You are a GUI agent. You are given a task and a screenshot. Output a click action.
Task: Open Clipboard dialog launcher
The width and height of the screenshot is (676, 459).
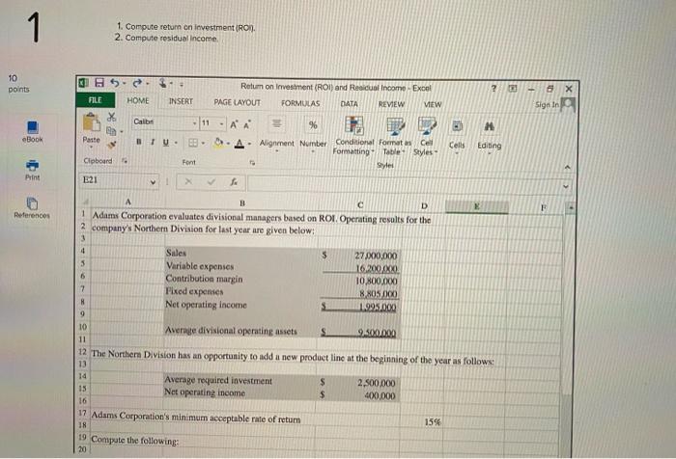pos(125,161)
